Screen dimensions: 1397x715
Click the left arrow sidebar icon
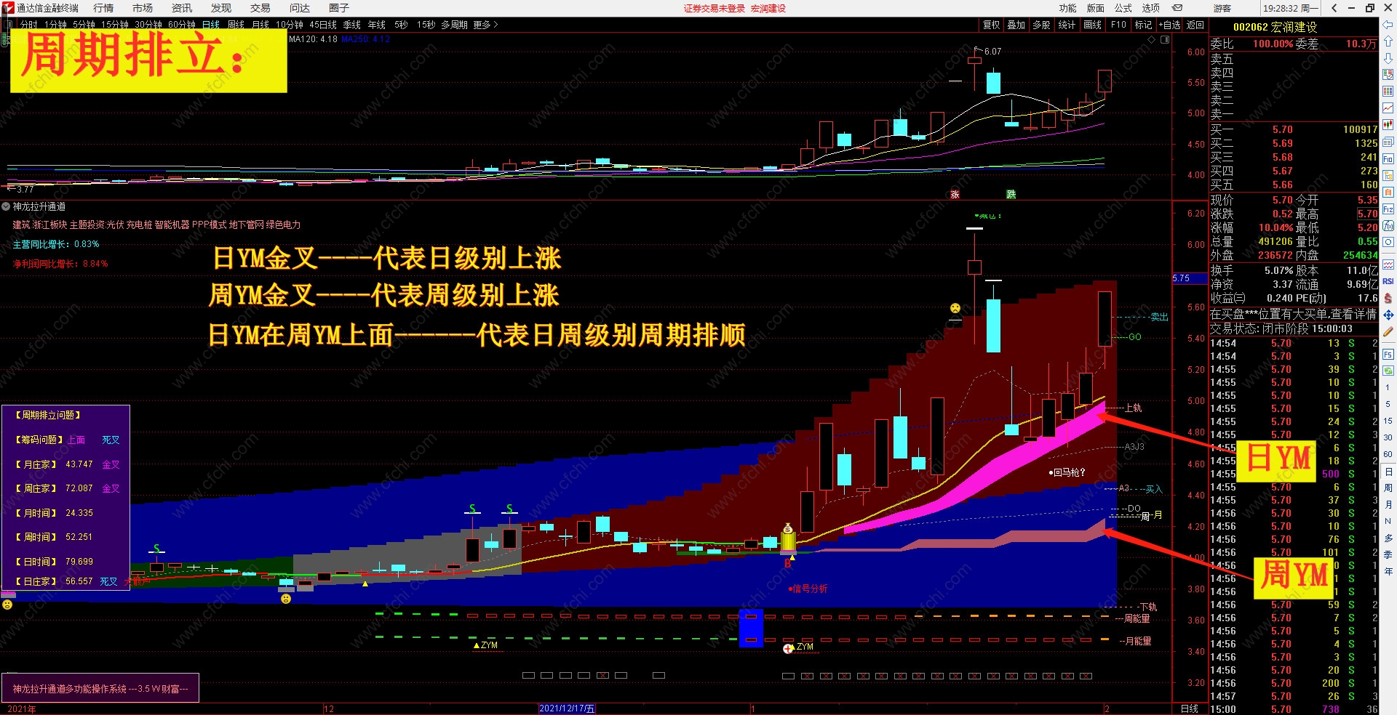point(1388,26)
